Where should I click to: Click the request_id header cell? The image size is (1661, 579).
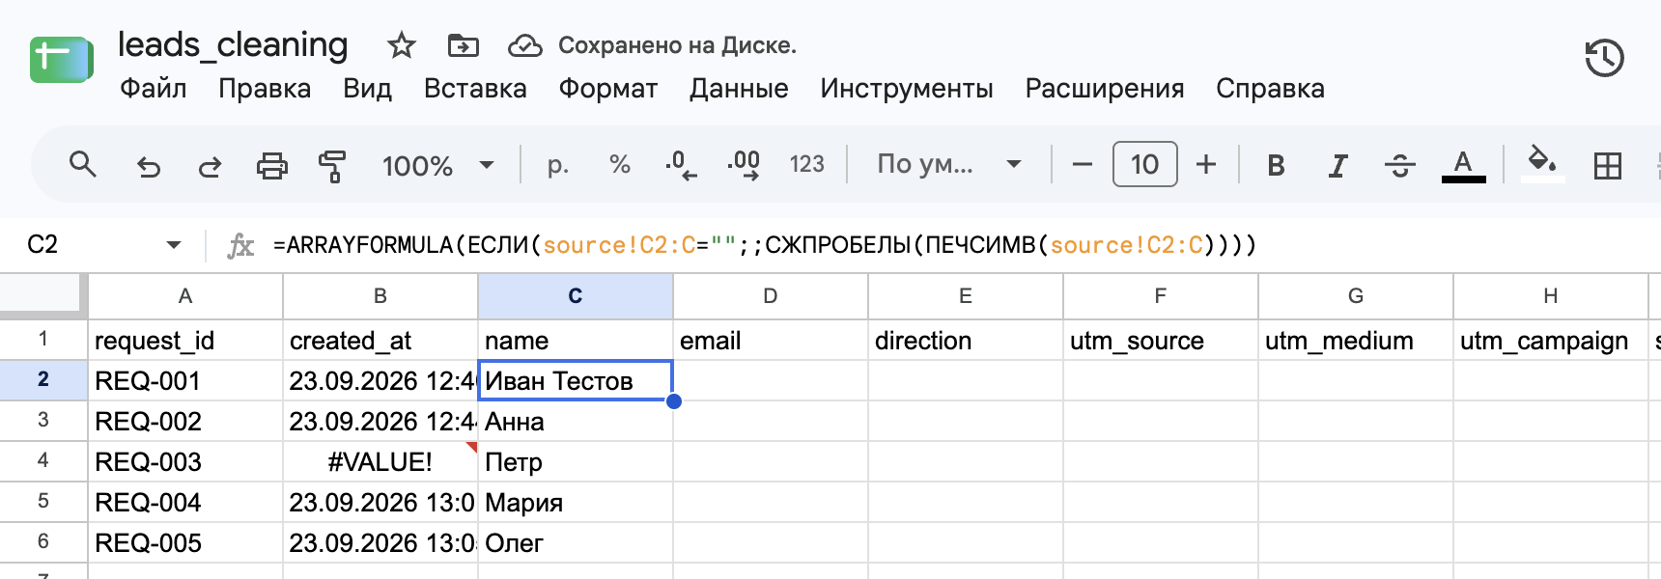click(185, 340)
